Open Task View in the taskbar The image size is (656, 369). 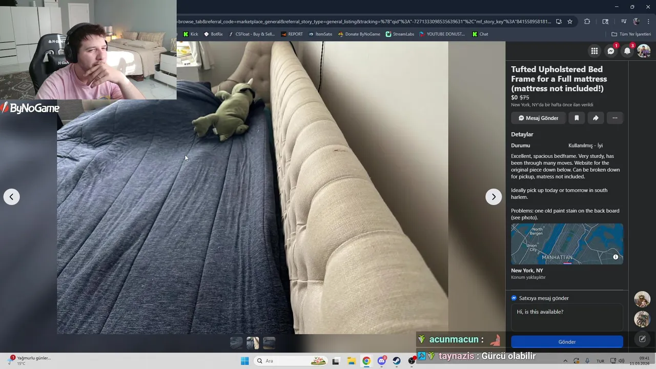tap(336, 361)
